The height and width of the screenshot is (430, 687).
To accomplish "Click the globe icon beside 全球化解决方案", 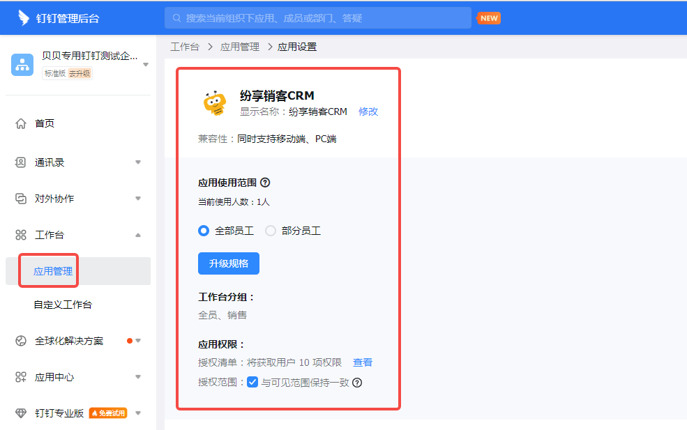I will coord(21,341).
